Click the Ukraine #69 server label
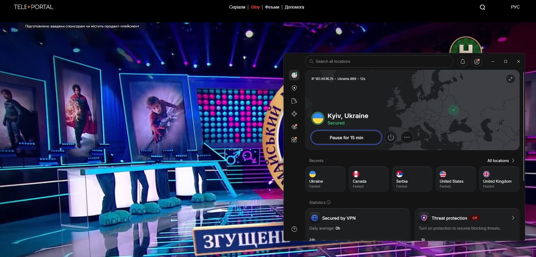 pyautogui.click(x=347, y=79)
